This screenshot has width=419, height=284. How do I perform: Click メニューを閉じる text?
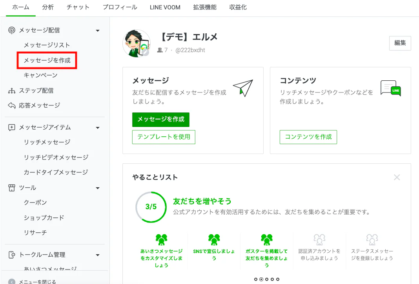tap(37, 282)
